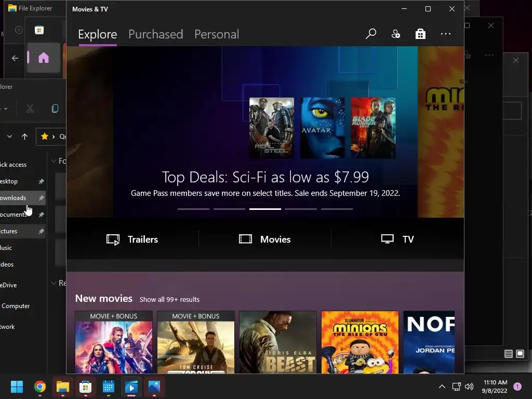Open the Beast movie card
Image resolution: width=532 pixels, height=399 pixels.
[x=278, y=342]
